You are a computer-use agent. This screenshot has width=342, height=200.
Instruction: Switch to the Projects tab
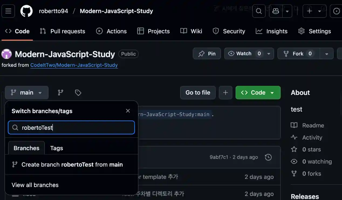[153, 31]
